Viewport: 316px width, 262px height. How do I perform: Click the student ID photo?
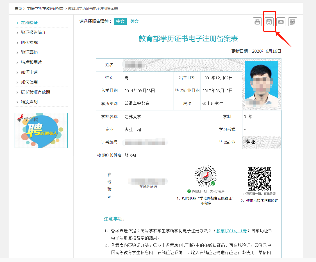[x=262, y=84]
